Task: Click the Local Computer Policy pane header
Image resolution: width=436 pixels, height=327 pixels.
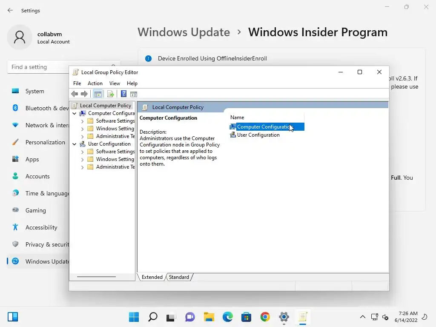Action: click(263, 107)
